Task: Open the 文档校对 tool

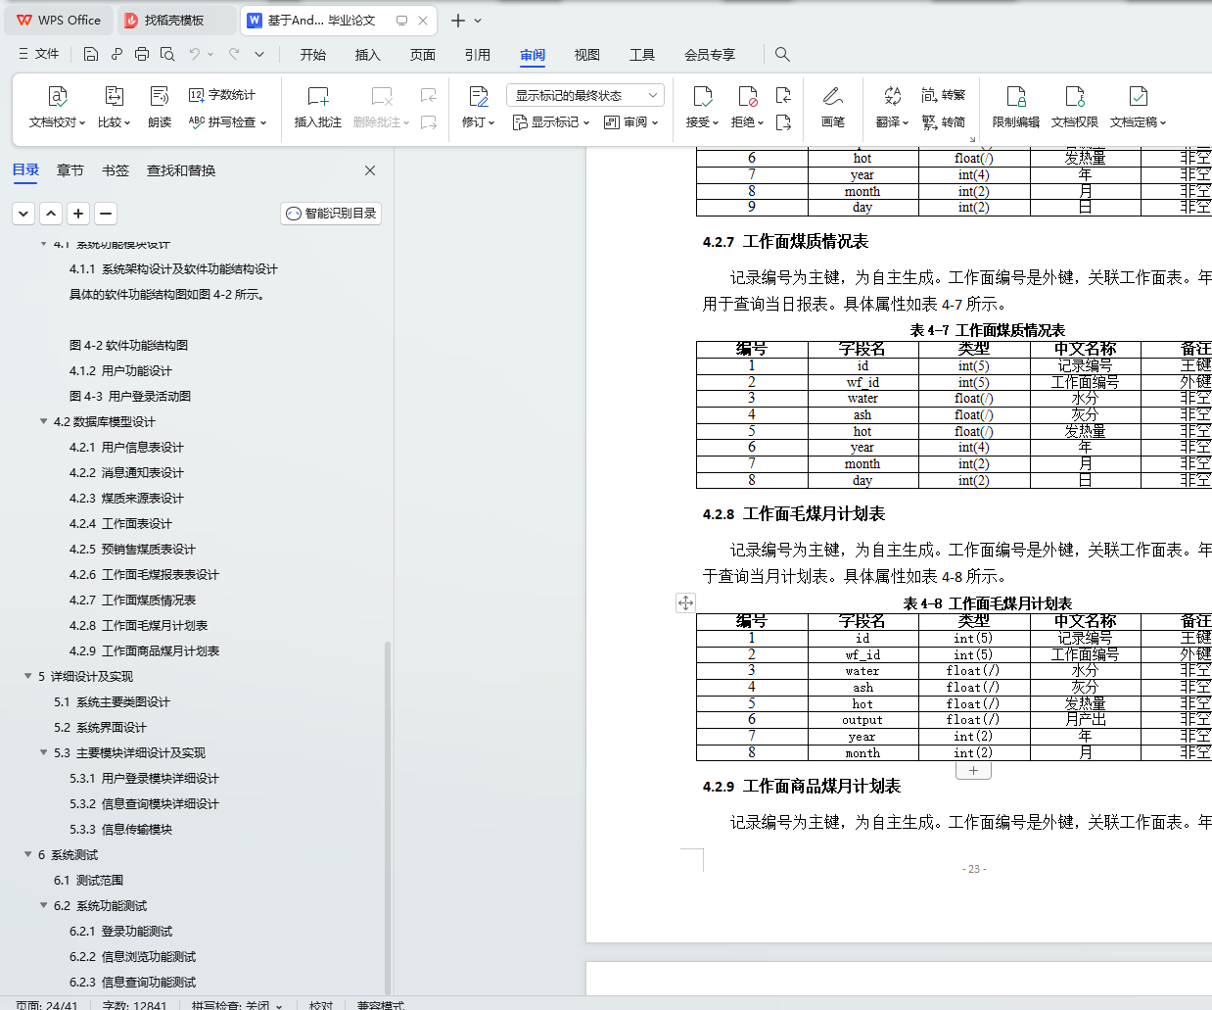Action: [57, 107]
